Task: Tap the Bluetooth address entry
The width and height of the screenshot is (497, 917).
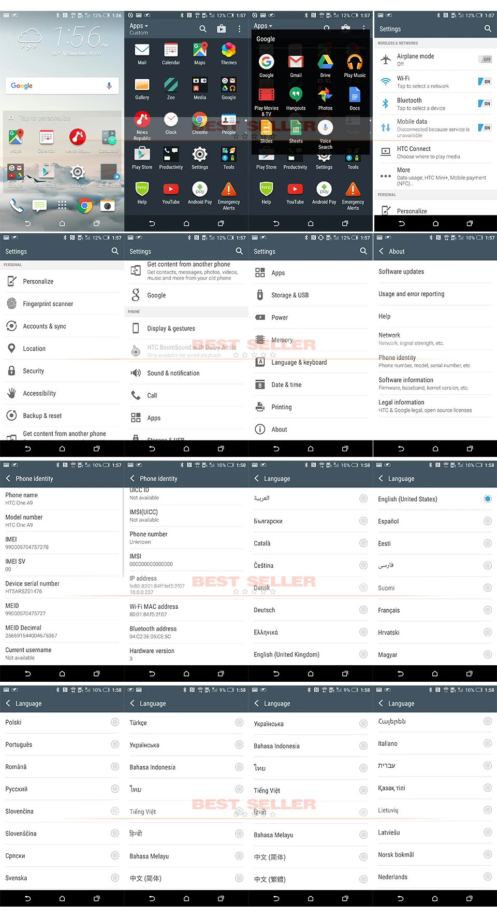Action: pyautogui.click(x=186, y=632)
